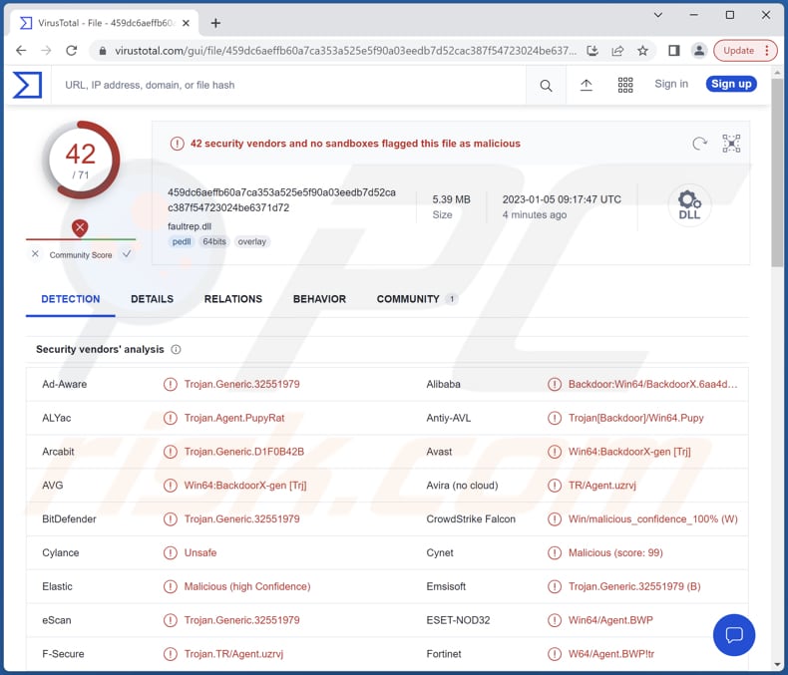Vote positive with the community score checkmark

[x=127, y=254]
